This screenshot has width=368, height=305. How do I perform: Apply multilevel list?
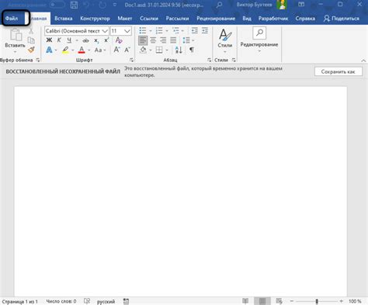(x=176, y=30)
